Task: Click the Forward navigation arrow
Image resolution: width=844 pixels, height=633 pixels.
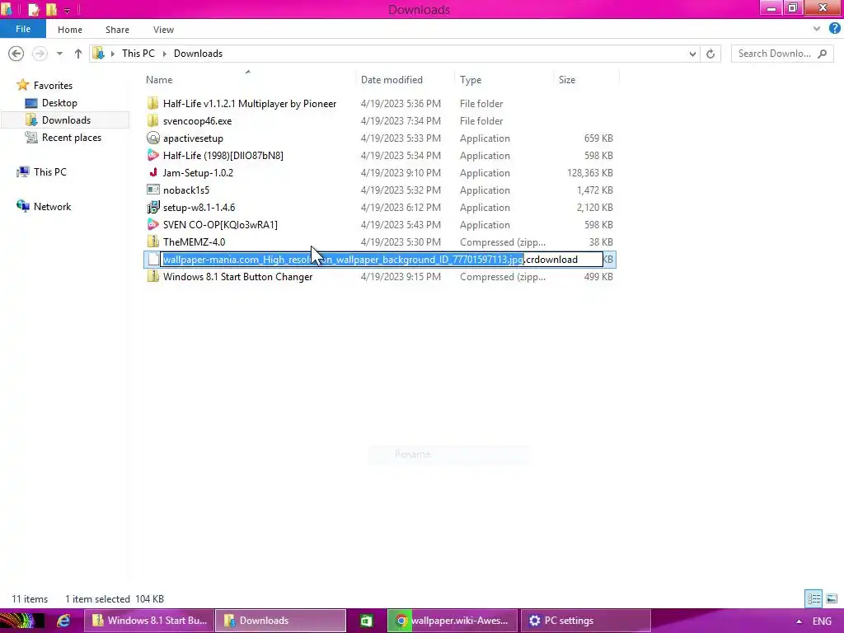Action: (x=40, y=54)
